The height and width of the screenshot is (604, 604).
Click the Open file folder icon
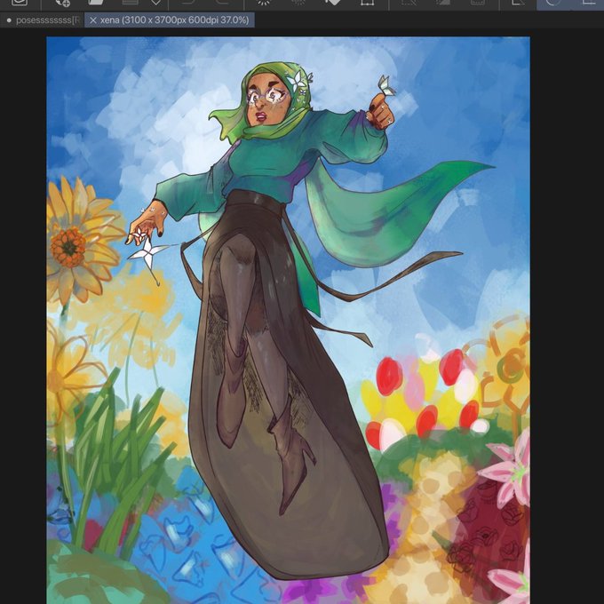[x=96, y=2]
